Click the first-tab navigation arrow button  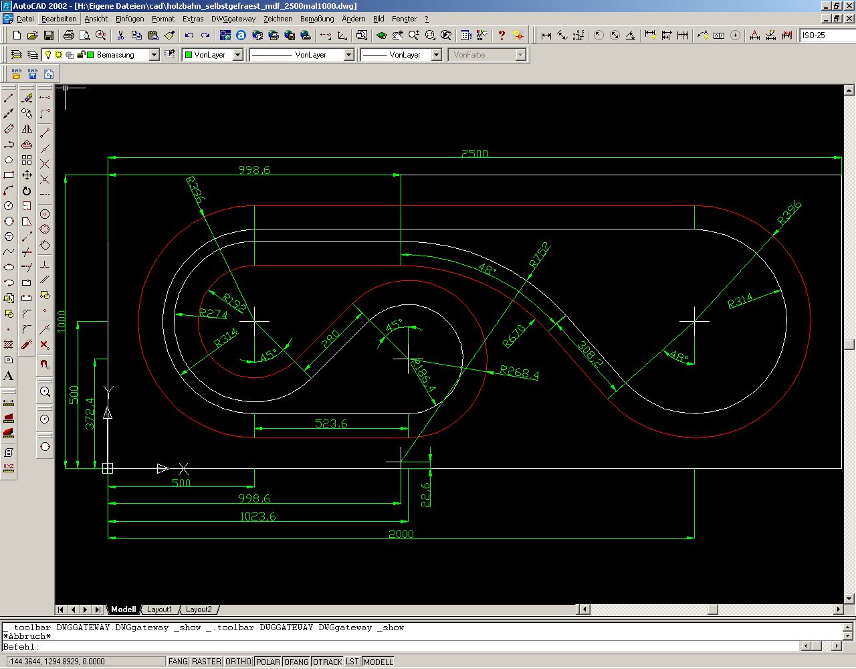61,609
